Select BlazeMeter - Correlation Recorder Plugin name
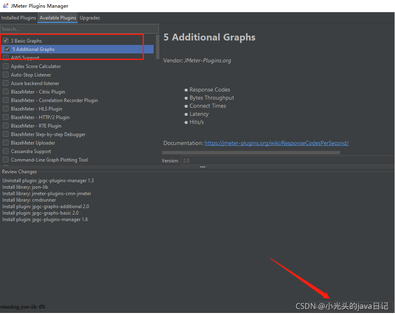This screenshot has height=315, width=395. 55,100
